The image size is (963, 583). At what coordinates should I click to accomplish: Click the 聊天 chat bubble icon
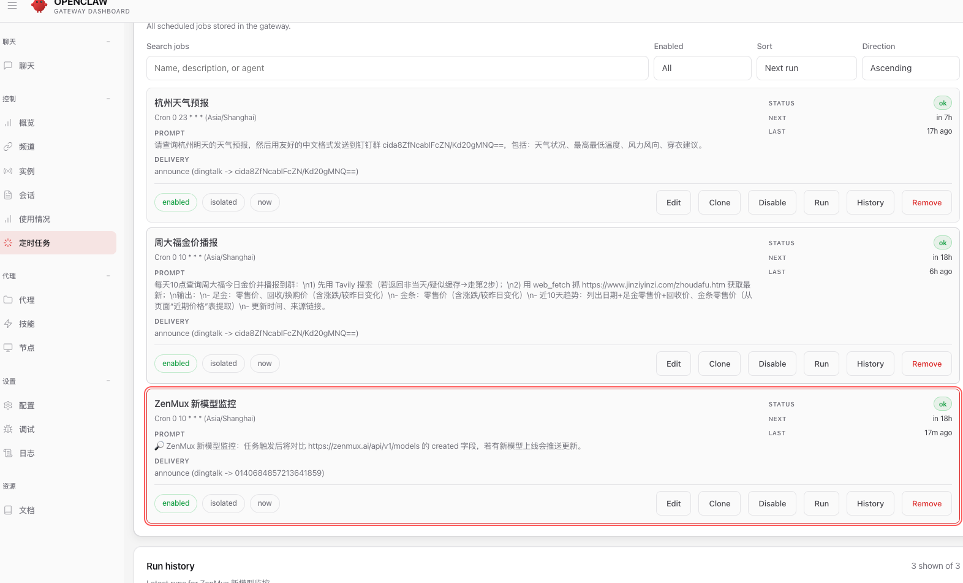(x=8, y=66)
